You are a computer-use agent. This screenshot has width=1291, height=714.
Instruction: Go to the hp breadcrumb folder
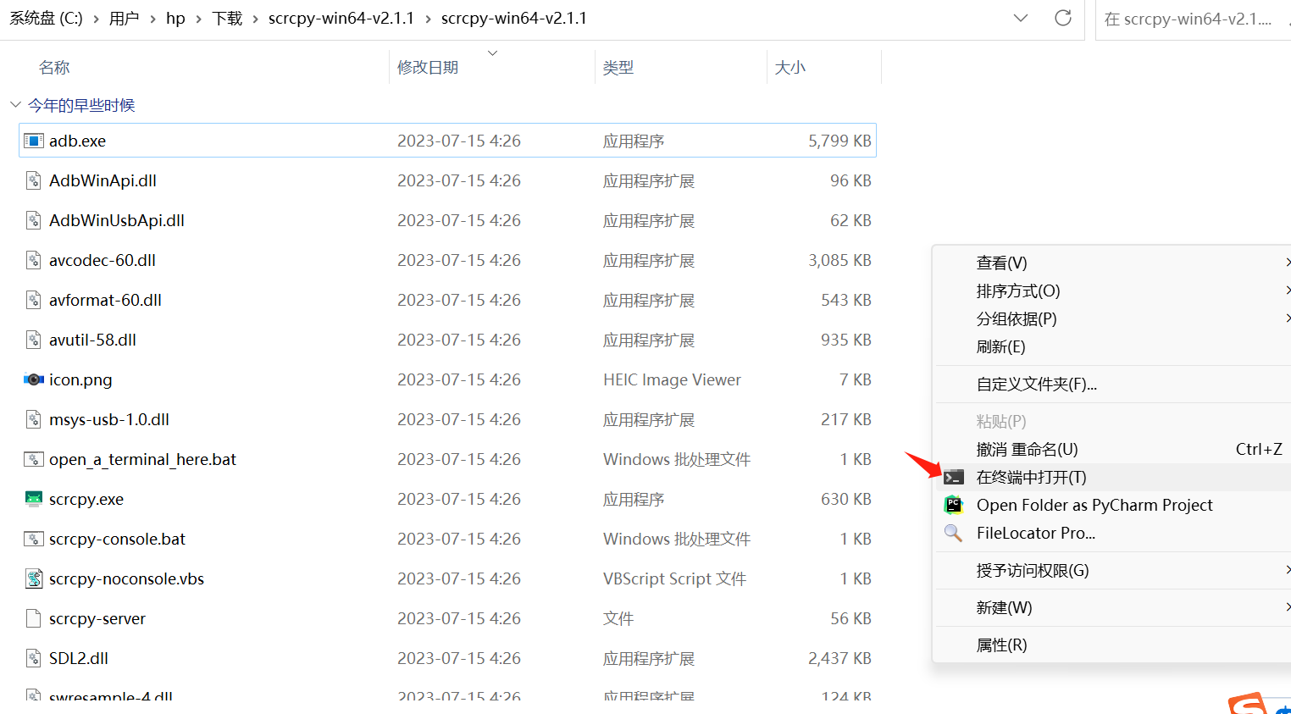pyautogui.click(x=175, y=17)
